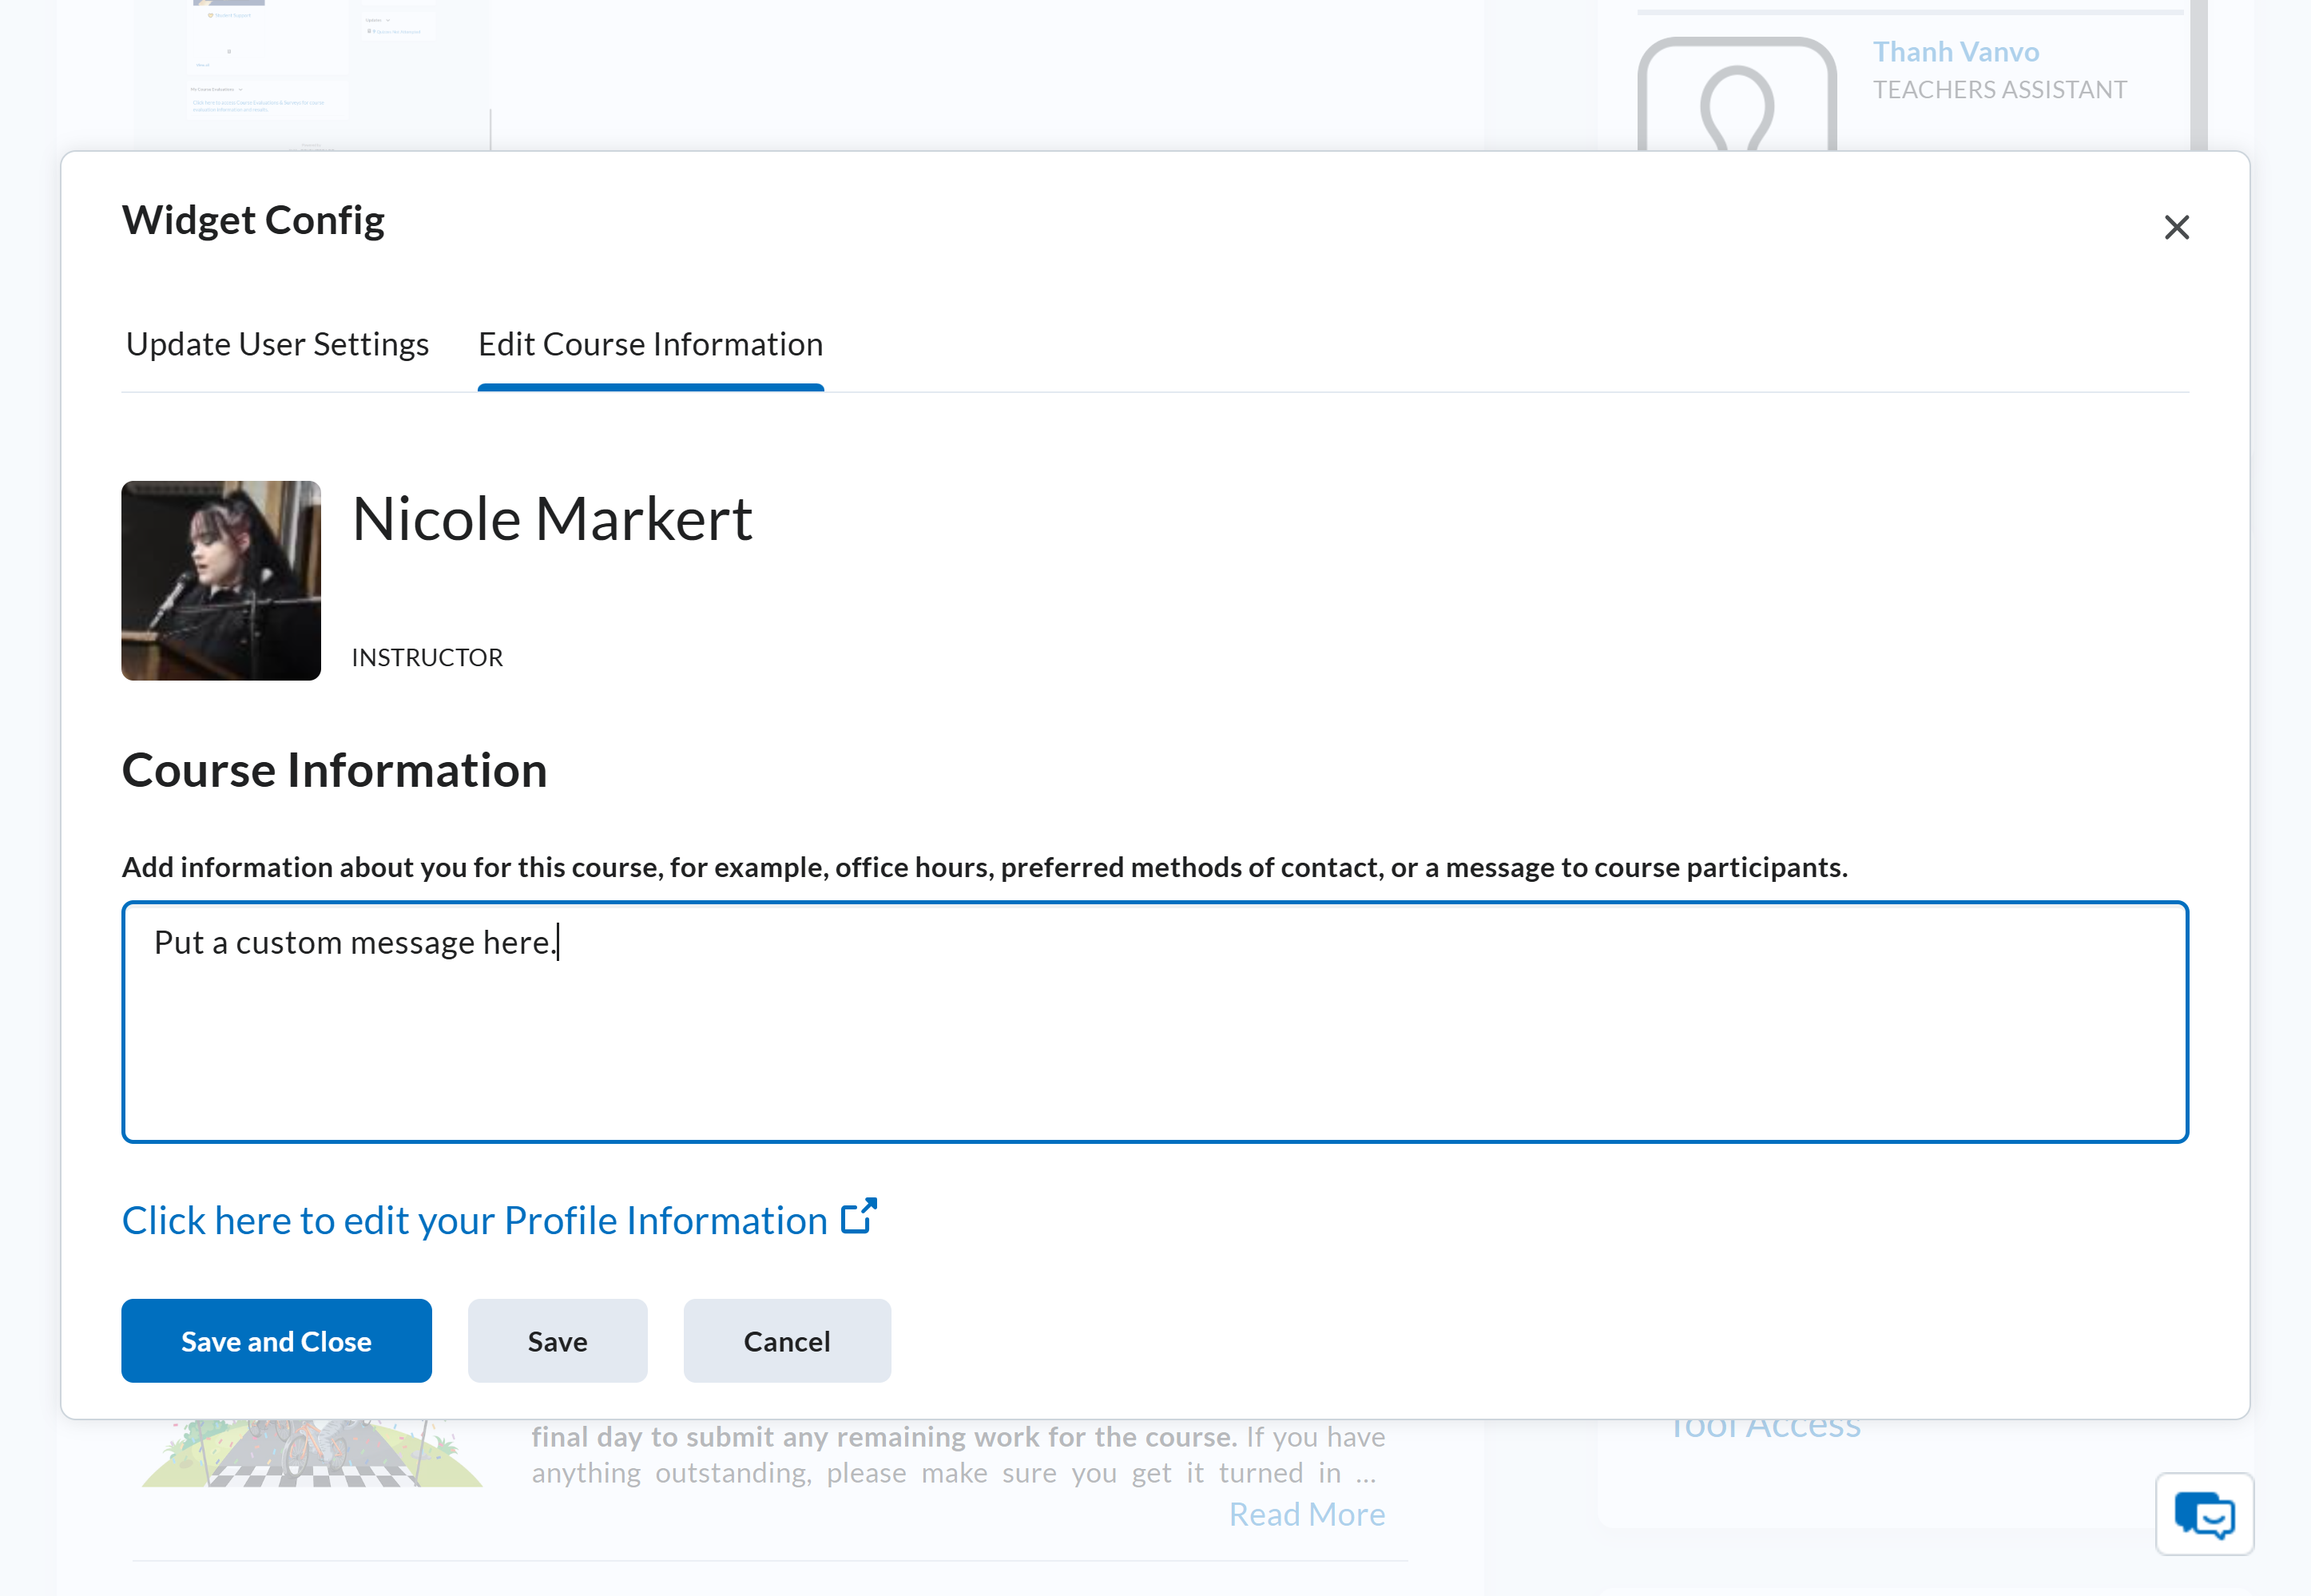Click the Widget Config title
The width and height of the screenshot is (2311, 1596).
click(253, 220)
